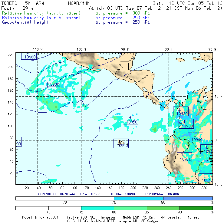Image resolution: width=224 pixels, height=224 pixels.
Task: Click the '220' tick label on the y-axis
Action: point(11,55)
